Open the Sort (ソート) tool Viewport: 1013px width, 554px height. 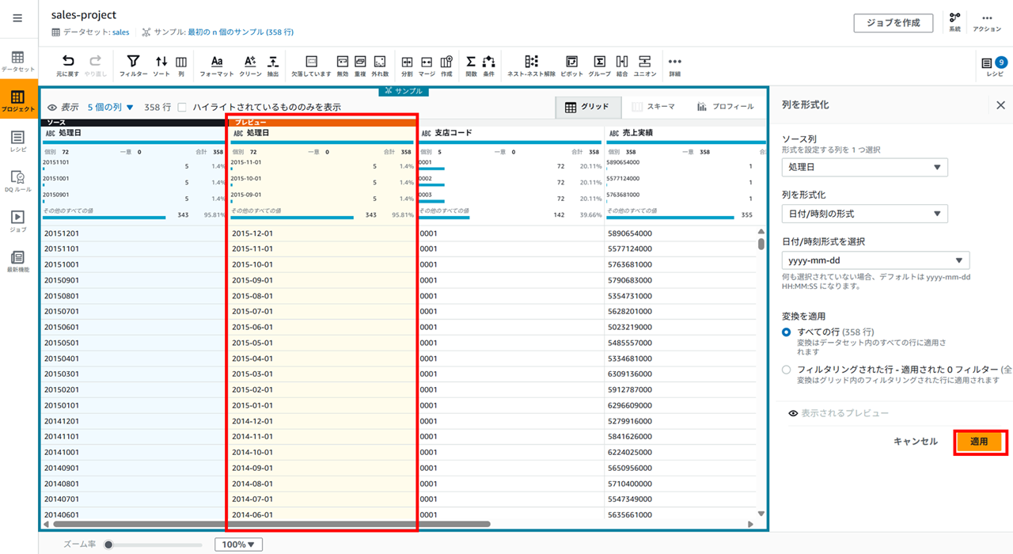pyautogui.click(x=161, y=65)
